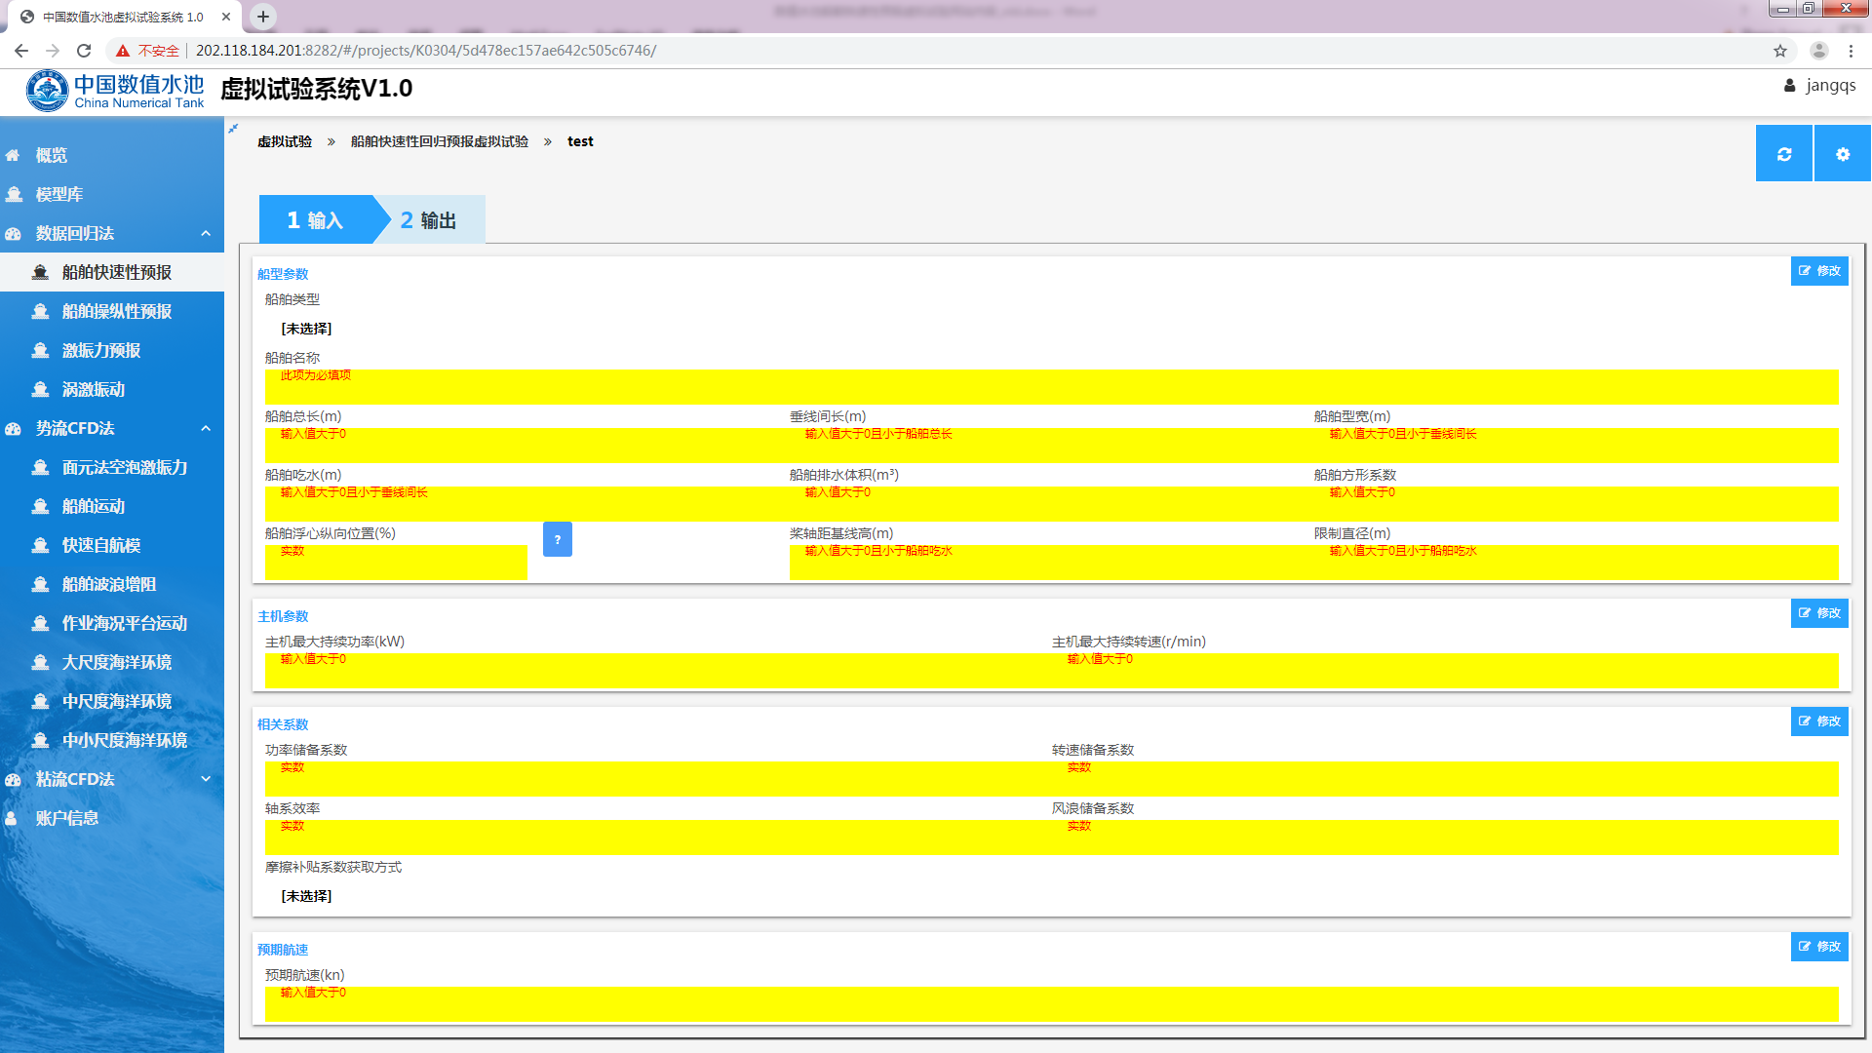
Task: Click the question mark help button near 船舶浮心纵向位置
Action: [x=557, y=539]
